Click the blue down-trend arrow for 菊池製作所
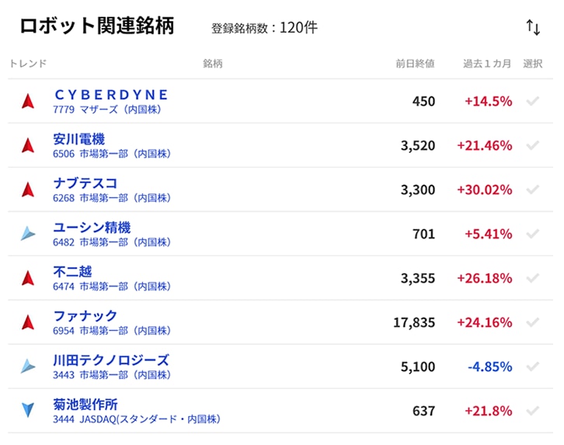The width and height of the screenshot is (564, 445). pos(28,410)
